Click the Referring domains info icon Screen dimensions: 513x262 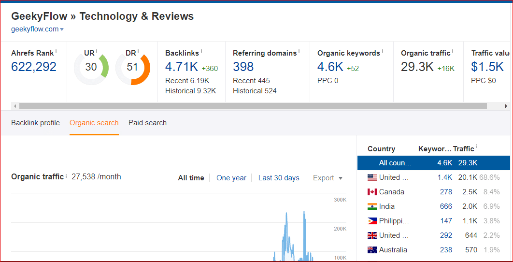[299, 51]
